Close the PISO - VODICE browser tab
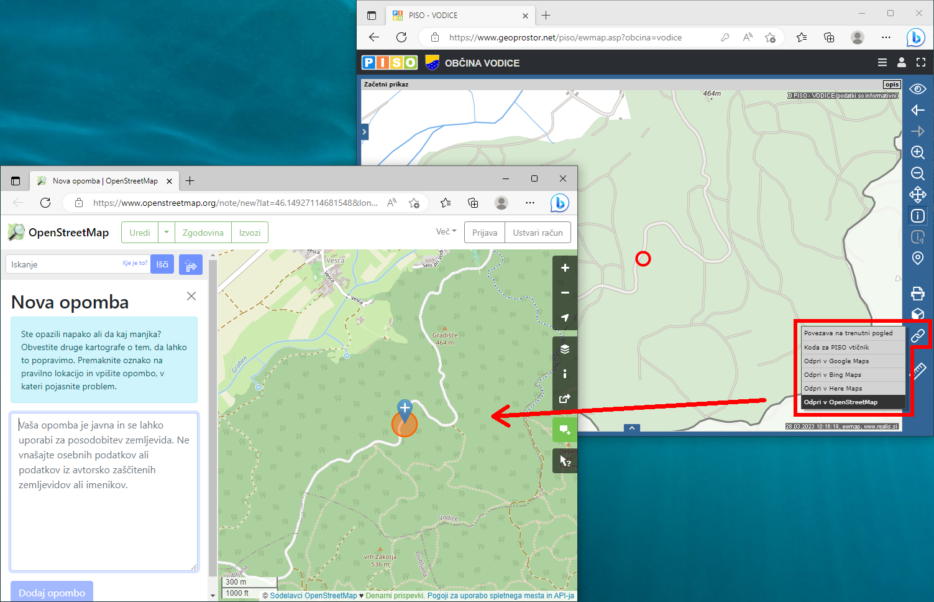This screenshot has width=934, height=602. tap(525, 16)
